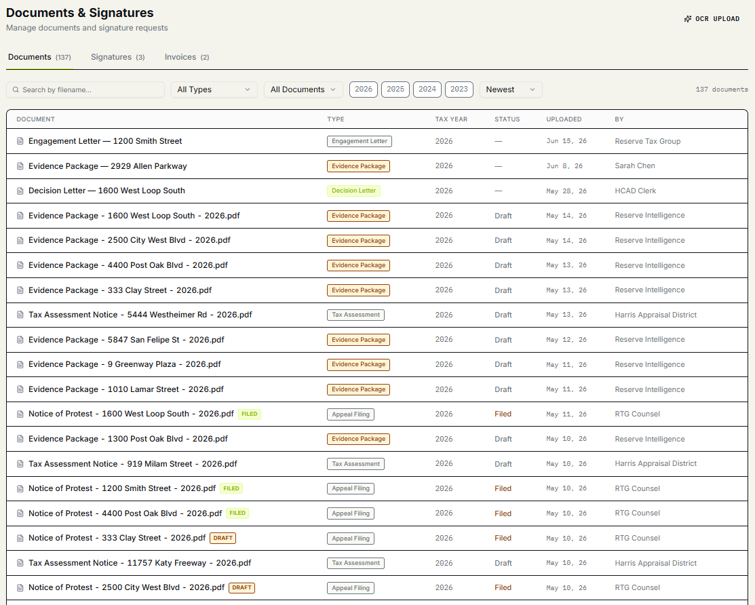
Task: Open Engagement Letter — 1200 Smith Street
Action: (x=105, y=141)
